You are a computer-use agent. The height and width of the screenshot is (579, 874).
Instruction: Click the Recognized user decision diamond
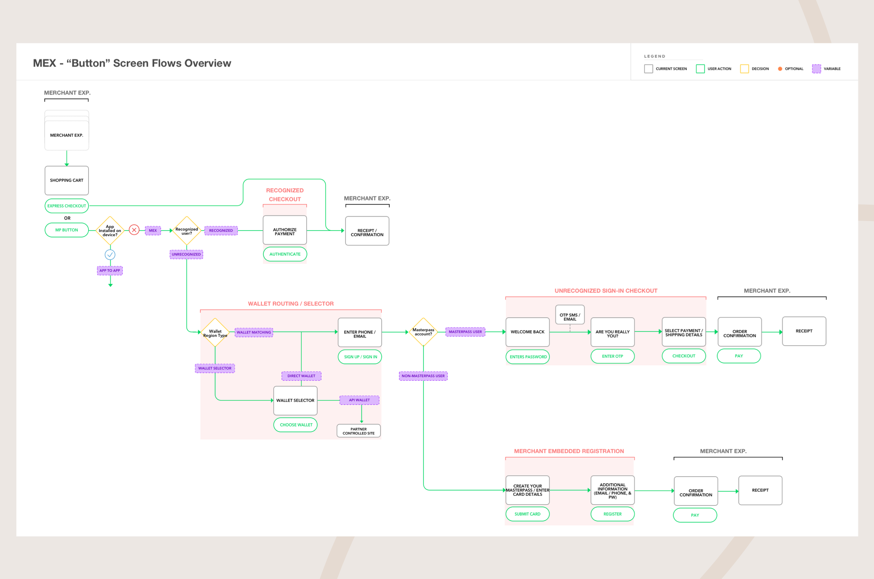186,231
